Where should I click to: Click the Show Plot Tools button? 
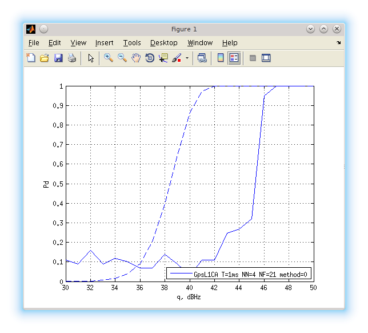(x=266, y=58)
